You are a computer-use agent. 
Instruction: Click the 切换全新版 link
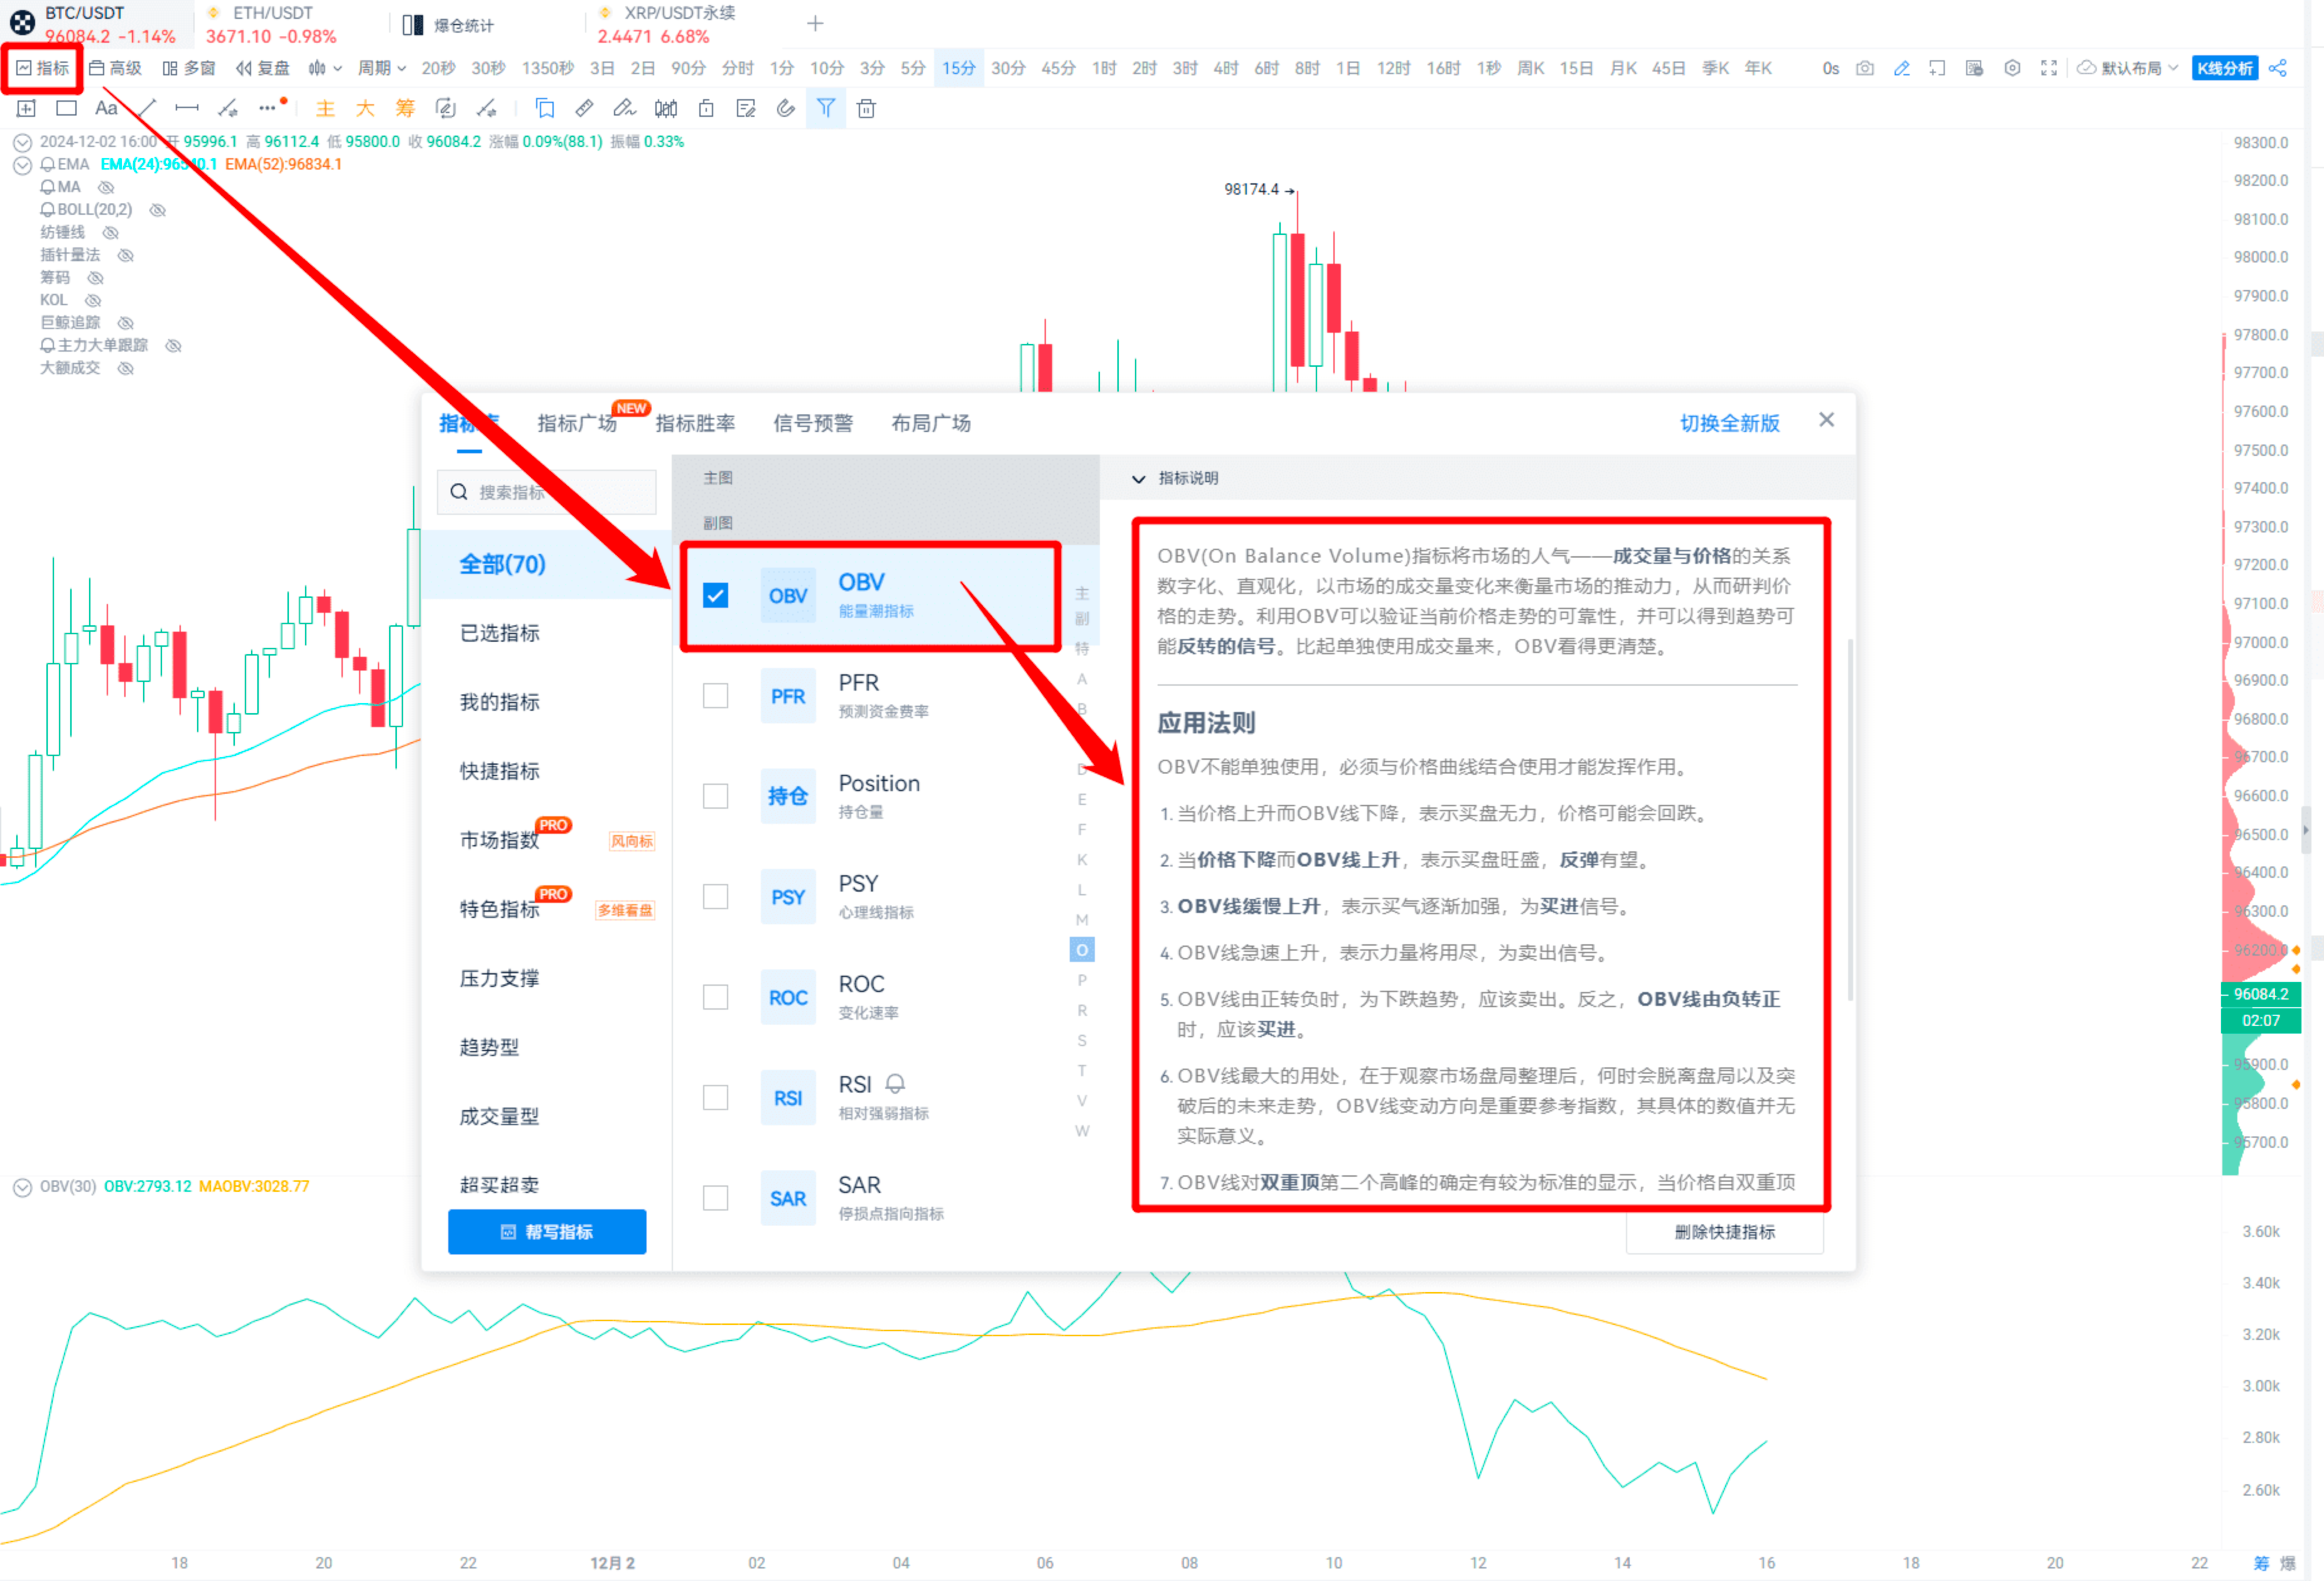(1729, 423)
